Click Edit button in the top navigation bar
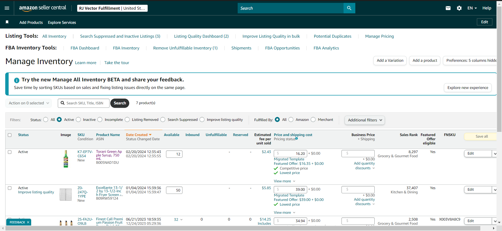 [x=484, y=22]
